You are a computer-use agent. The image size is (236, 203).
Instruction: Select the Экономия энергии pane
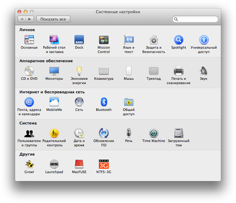pyautogui.click(x=79, y=71)
